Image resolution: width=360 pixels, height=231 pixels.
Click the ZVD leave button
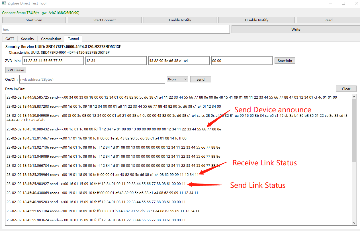click(16, 70)
